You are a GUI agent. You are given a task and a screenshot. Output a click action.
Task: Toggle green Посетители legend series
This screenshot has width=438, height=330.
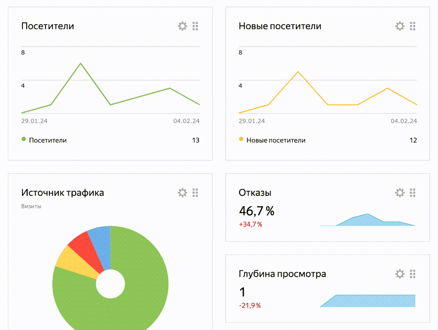tap(44, 140)
